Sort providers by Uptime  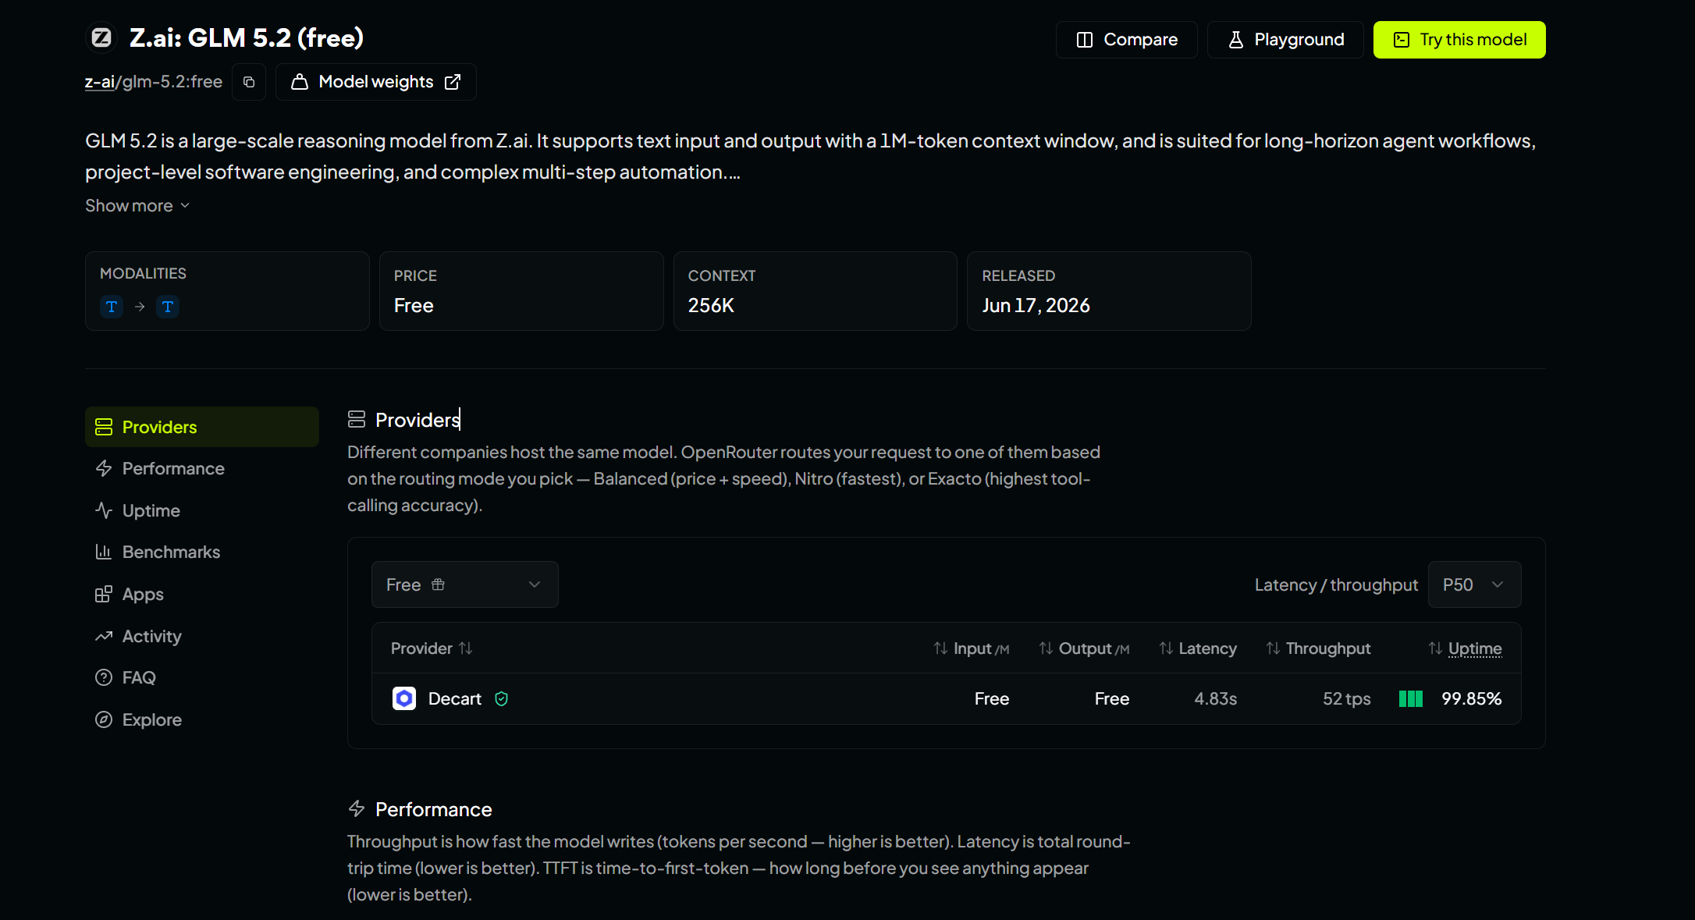(x=1465, y=648)
